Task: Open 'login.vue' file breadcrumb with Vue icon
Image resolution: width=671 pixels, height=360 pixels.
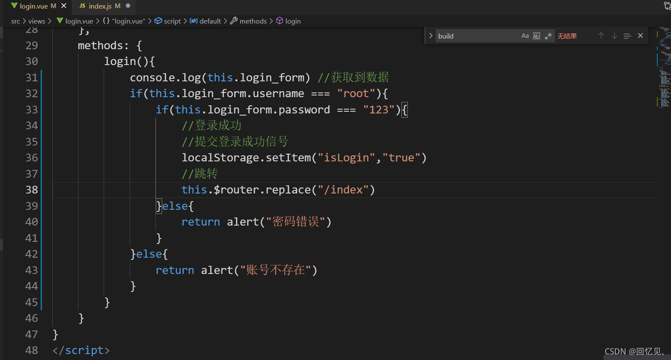Action: tap(75, 21)
